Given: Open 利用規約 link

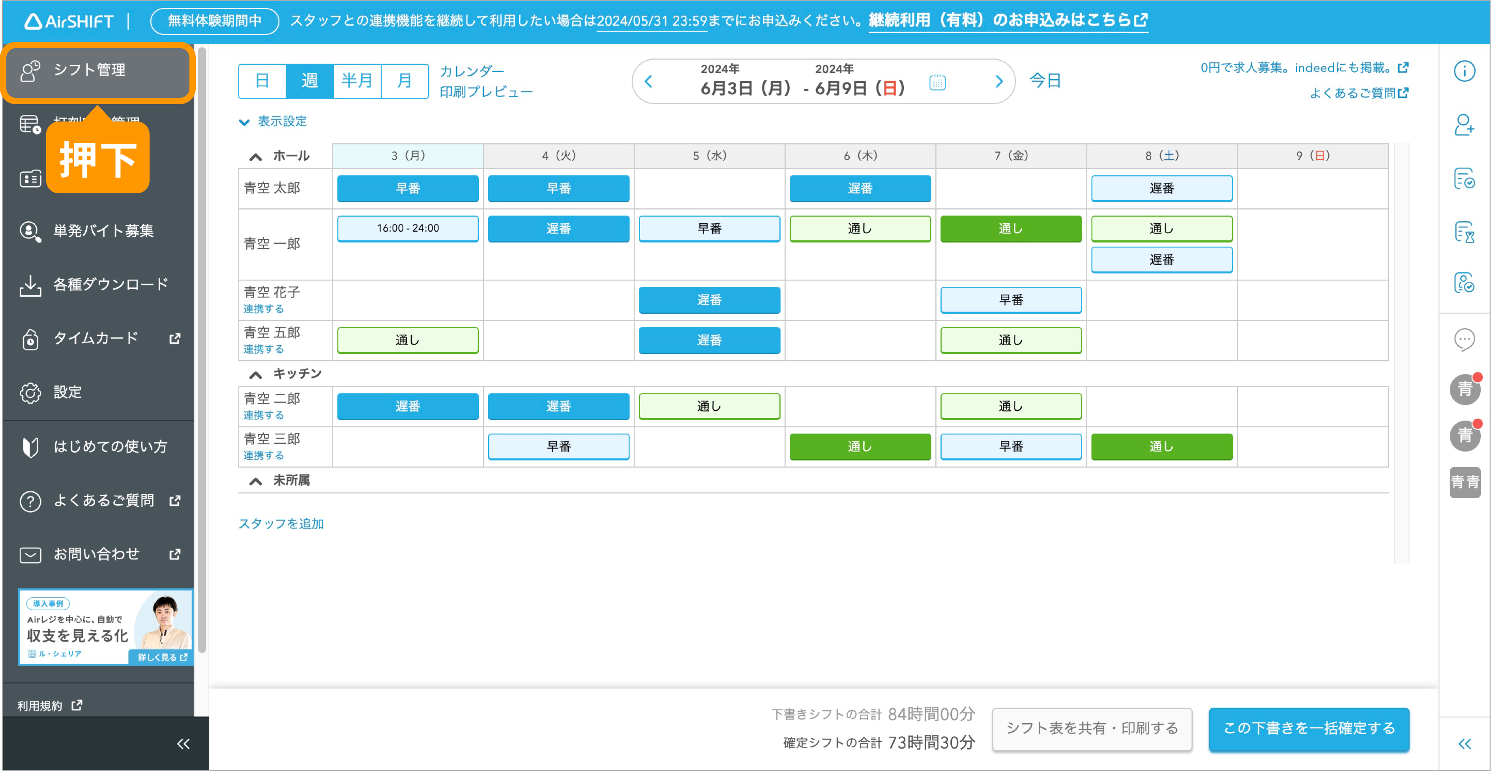Looking at the screenshot, I should 50,706.
